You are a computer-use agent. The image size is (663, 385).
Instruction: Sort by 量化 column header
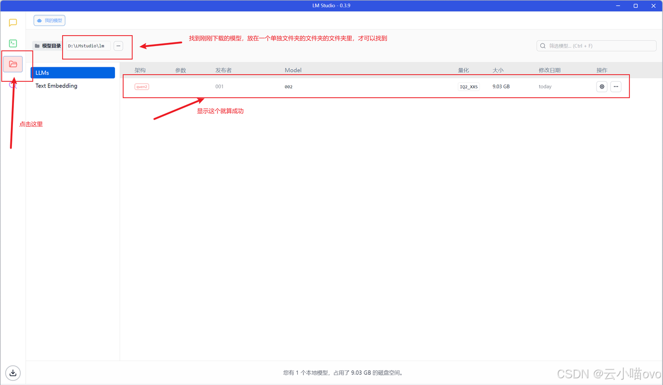464,70
